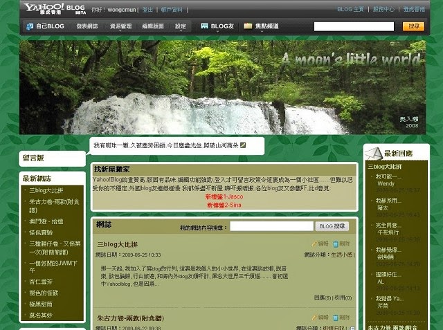Open 澳門遊 - 拾遺 sidebar entry

click(46, 221)
